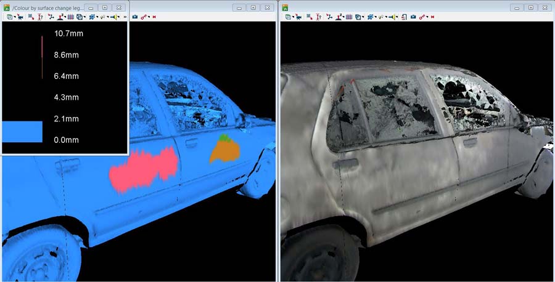Expand red link dropdown arrow in right window
Viewport: 555px width, 282px height.
coord(427,17)
